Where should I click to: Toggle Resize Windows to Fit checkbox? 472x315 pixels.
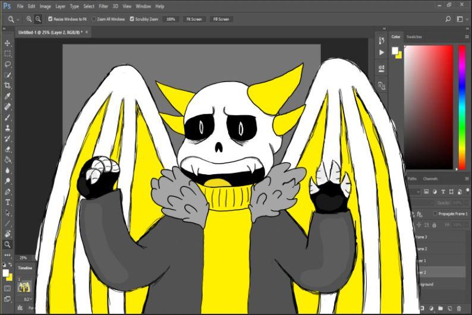pos(51,19)
